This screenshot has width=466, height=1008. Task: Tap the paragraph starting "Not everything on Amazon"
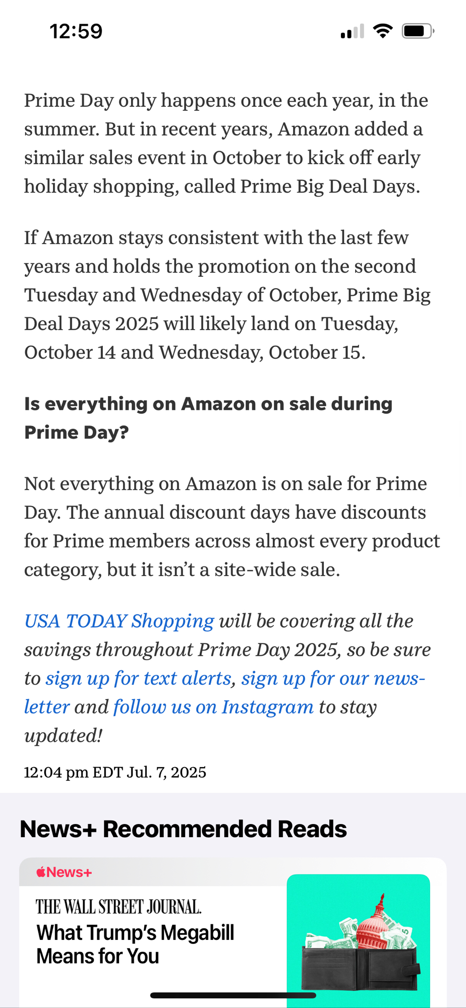pyautogui.click(x=232, y=526)
